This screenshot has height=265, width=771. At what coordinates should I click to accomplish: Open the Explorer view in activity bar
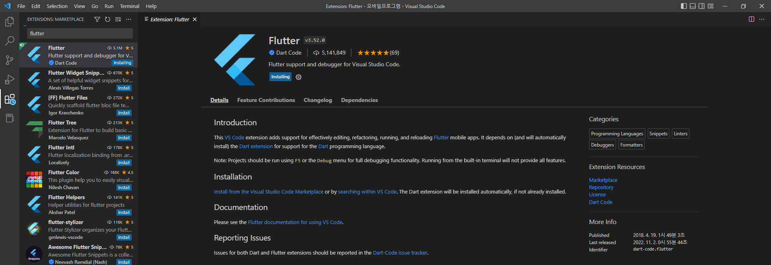[10, 22]
